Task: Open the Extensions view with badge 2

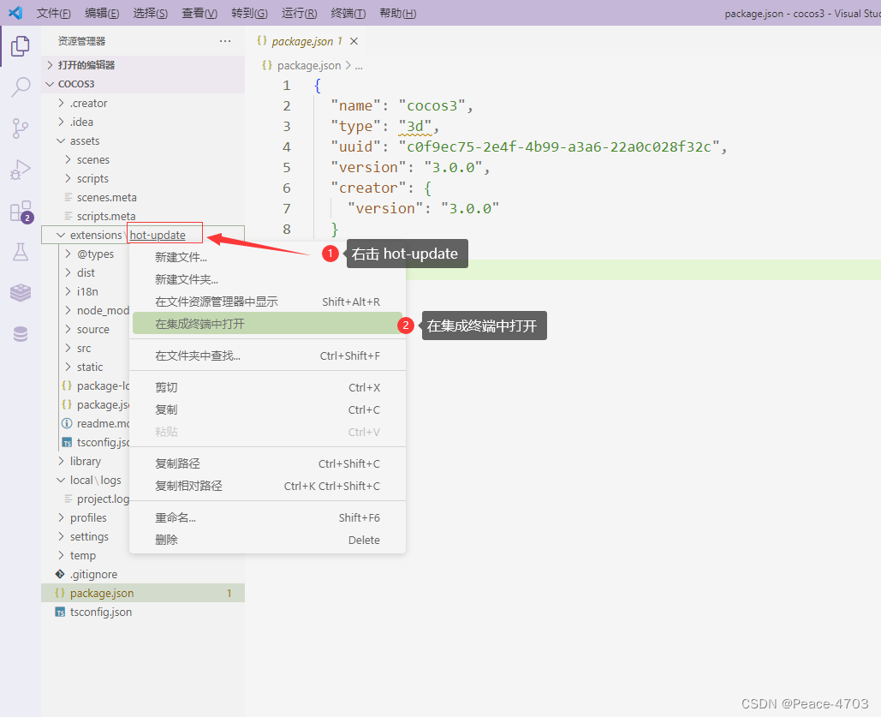Action: (21, 212)
